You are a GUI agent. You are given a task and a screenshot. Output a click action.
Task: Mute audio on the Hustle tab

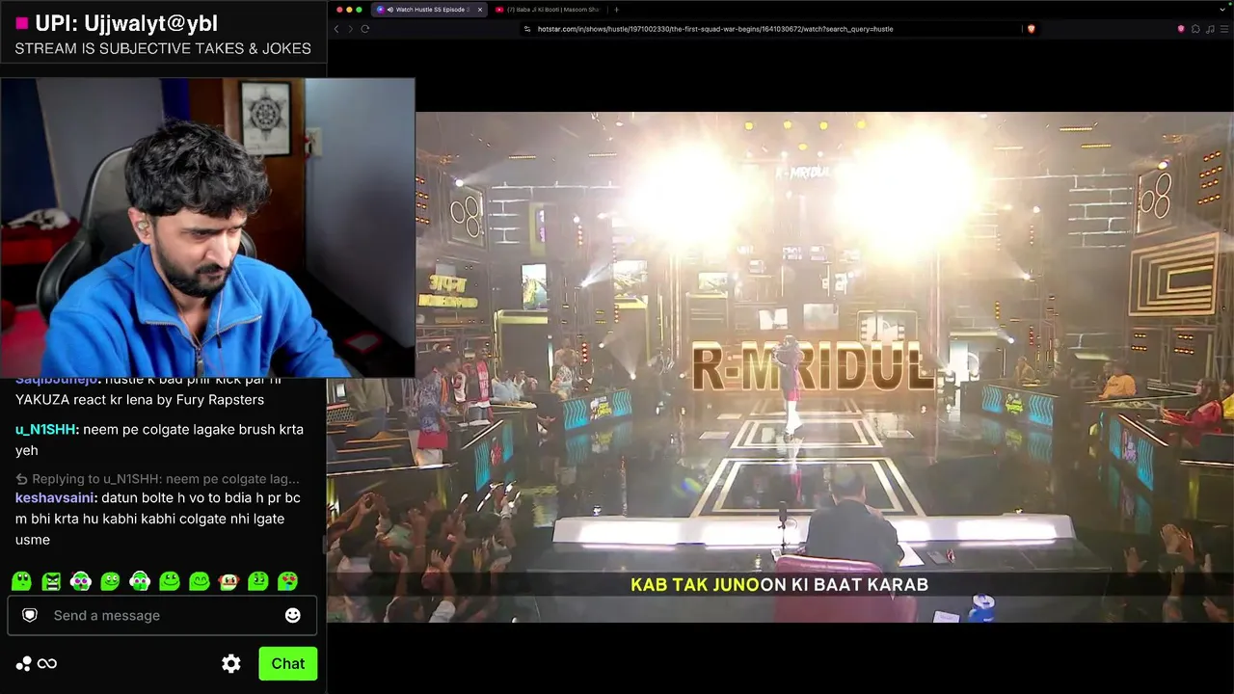click(x=389, y=10)
